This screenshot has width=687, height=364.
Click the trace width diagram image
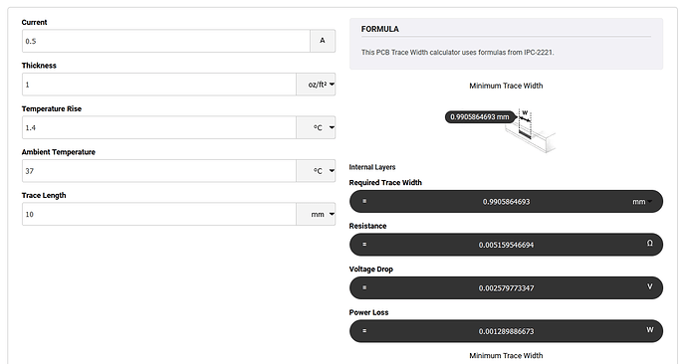click(531, 131)
